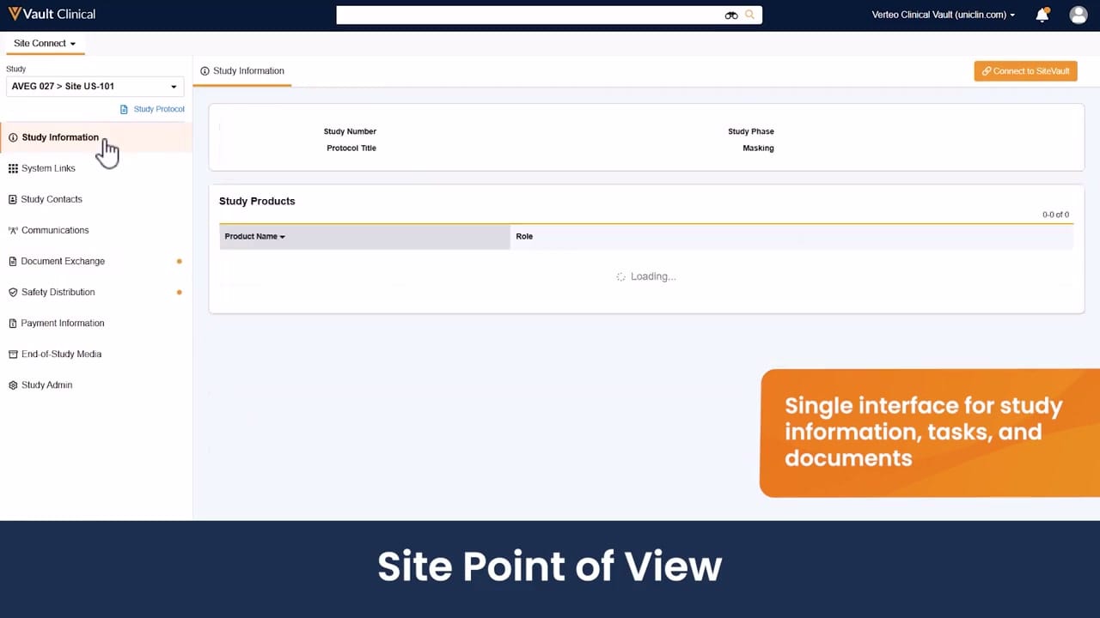The height and width of the screenshot is (618, 1100).
Task: Open the notifications bell
Action: [1042, 15]
